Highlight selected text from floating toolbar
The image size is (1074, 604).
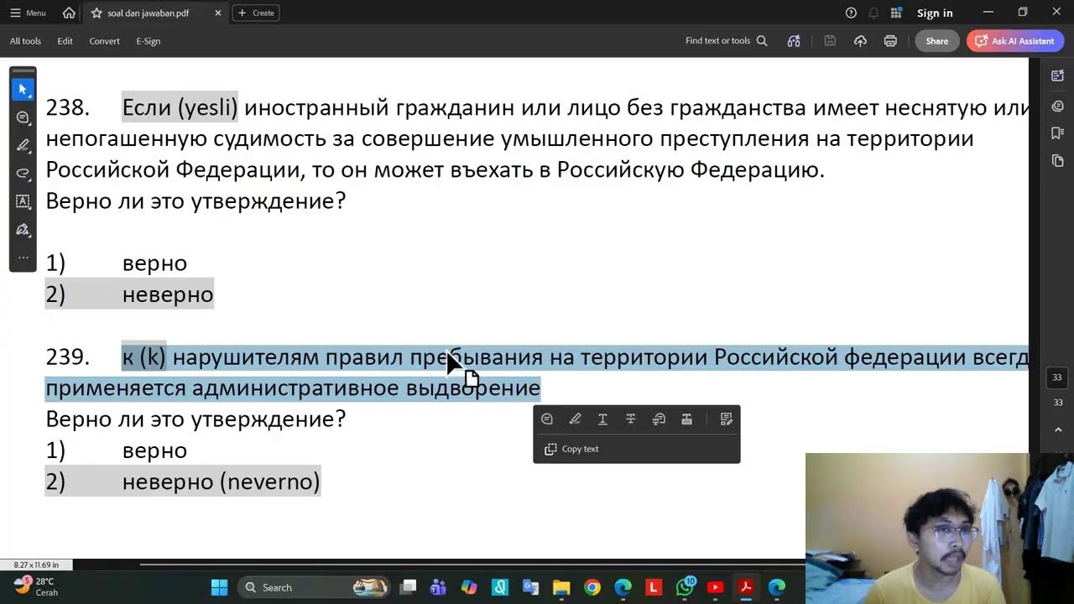[575, 419]
